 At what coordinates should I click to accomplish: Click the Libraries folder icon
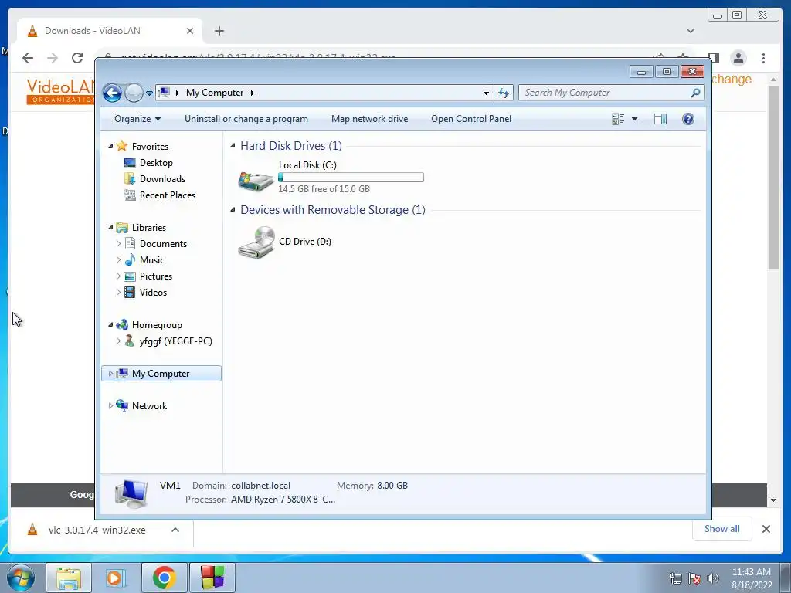pyautogui.click(x=121, y=228)
